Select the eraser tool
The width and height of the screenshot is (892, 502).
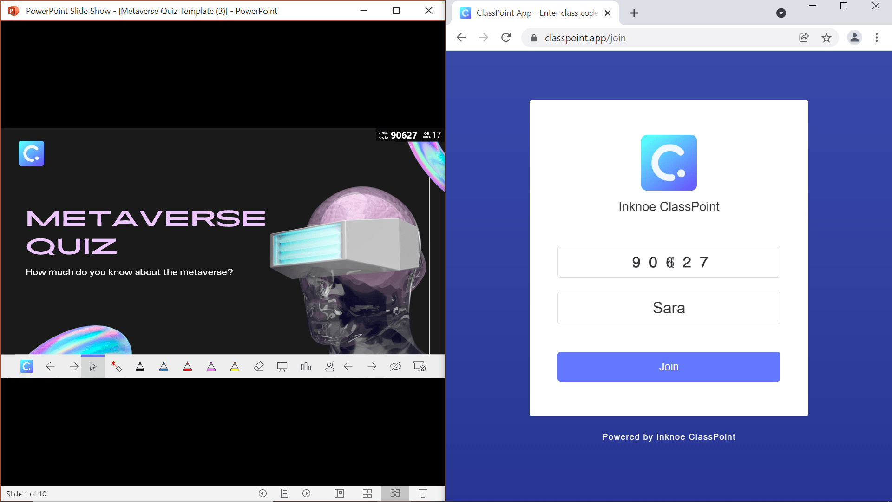[259, 367]
